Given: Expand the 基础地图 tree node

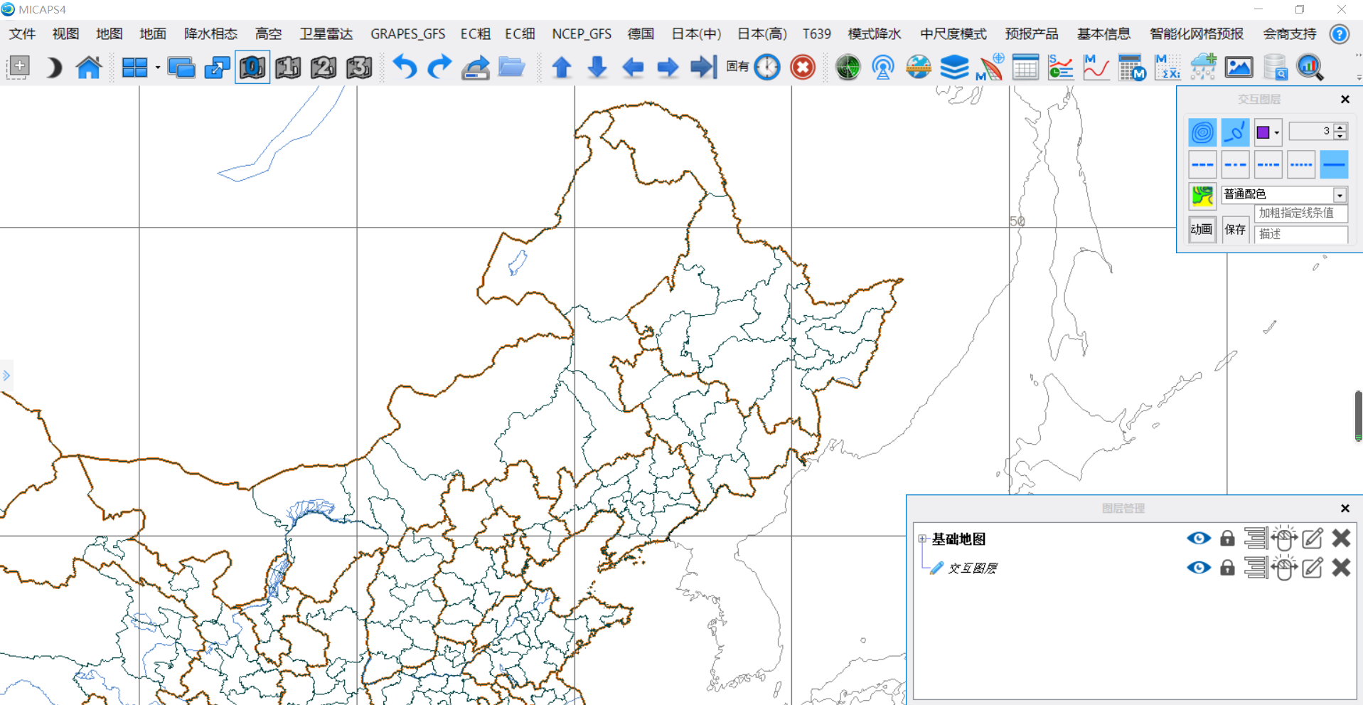Looking at the screenshot, I should click(x=922, y=539).
